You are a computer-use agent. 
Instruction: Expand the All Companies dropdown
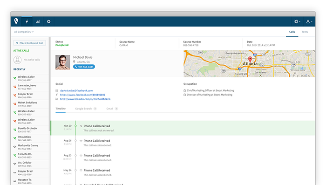pyautogui.click(x=24, y=32)
